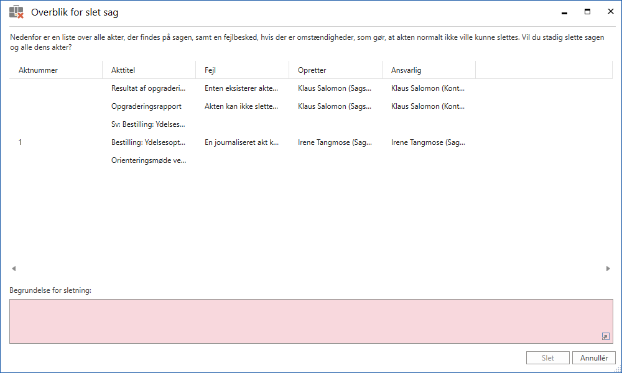Click Ansvarlig "Irene Tangmose (Sag..." cell
The width and height of the screenshot is (622, 373).
click(428, 142)
